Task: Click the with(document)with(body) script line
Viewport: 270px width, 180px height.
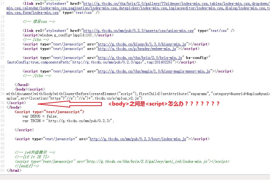Action: [138, 94]
